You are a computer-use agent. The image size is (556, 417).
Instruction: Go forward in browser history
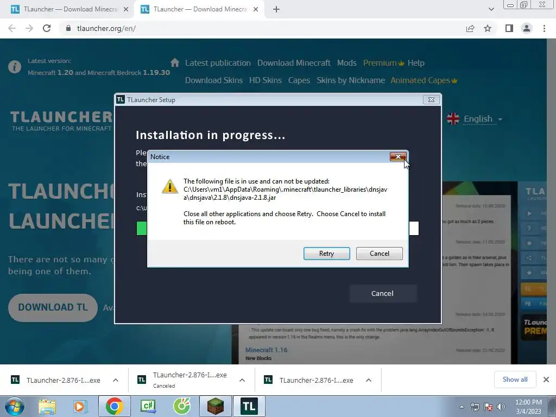click(x=29, y=28)
